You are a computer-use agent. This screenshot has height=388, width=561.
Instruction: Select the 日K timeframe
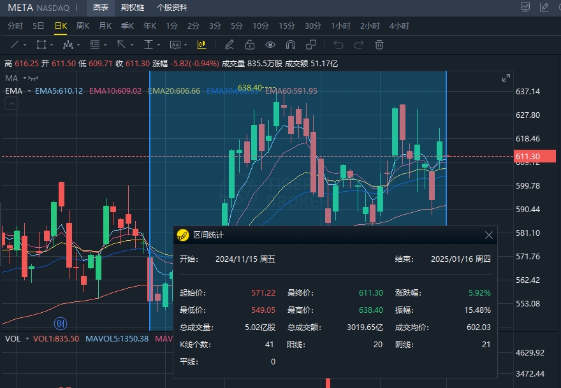click(61, 25)
